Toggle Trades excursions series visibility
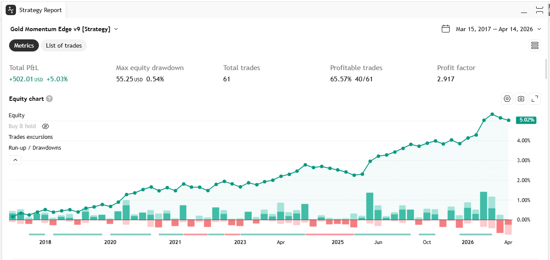The width and height of the screenshot is (550, 260). point(31,137)
